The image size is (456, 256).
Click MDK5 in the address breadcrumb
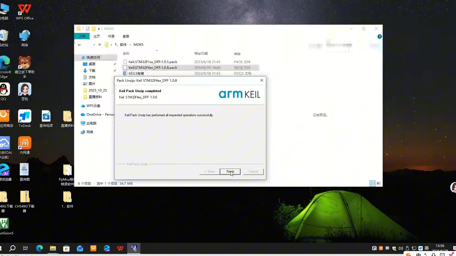click(x=138, y=44)
